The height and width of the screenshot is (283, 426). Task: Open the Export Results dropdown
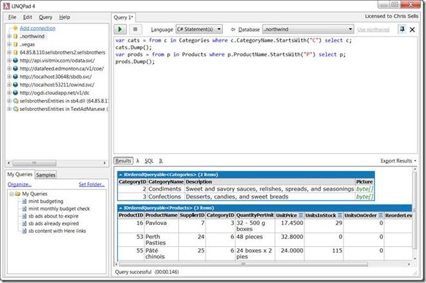[398, 161]
